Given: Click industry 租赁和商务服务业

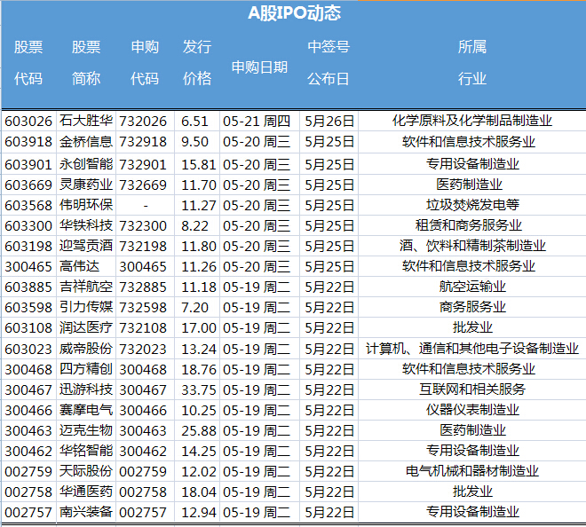Looking at the screenshot, I should click(x=469, y=225).
